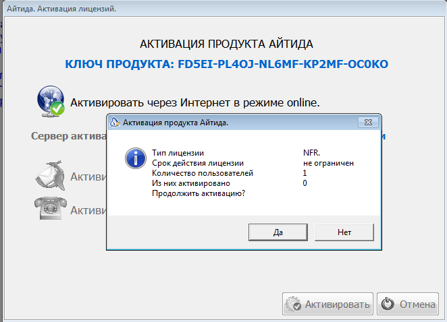Click the blue information icon in dialog
Image resolution: width=447 pixels, height=322 pixels.
click(x=136, y=158)
